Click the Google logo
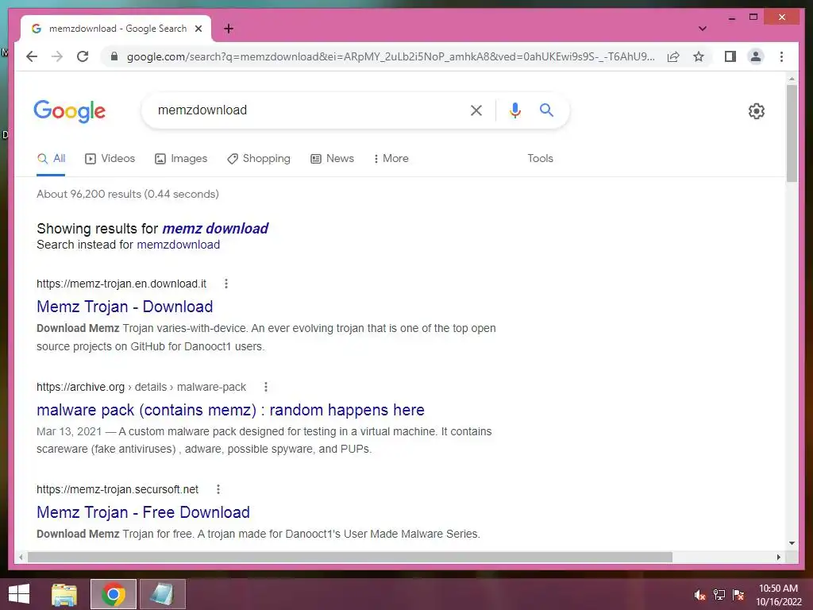 (70, 111)
